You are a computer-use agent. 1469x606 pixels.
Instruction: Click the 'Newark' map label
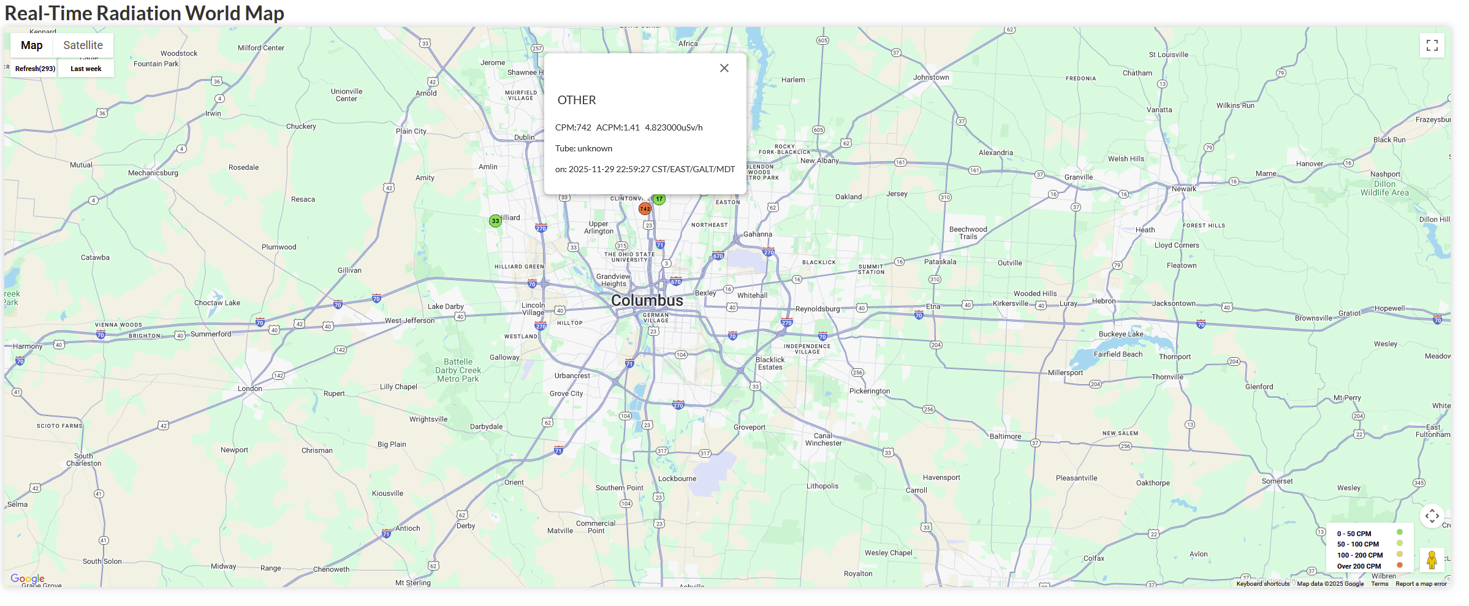tap(1184, 189)
